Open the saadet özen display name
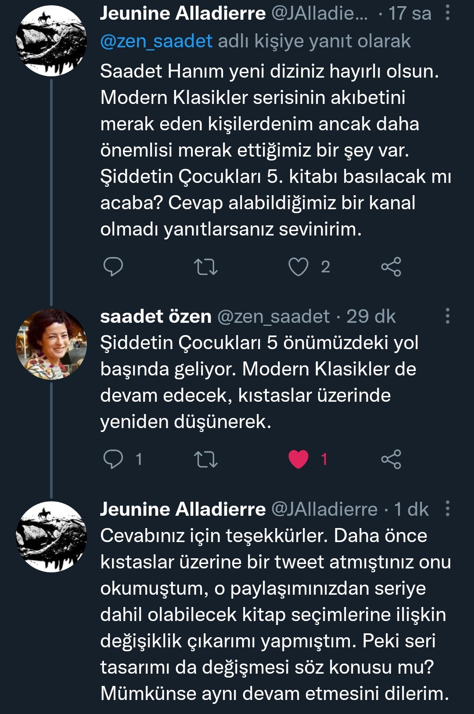Viewport: 474px width, 714px height. pyautogui.click(x=156, y=316)
